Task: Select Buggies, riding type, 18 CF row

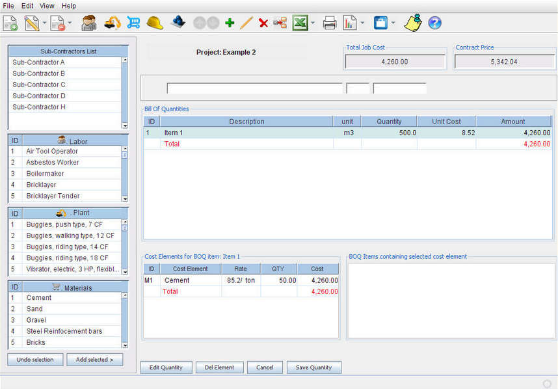Action: (65, 258)
